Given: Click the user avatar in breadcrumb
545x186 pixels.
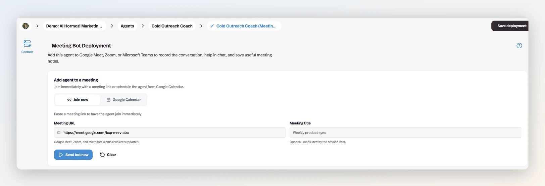Looking at the screenshot, I should coord(26,26).
